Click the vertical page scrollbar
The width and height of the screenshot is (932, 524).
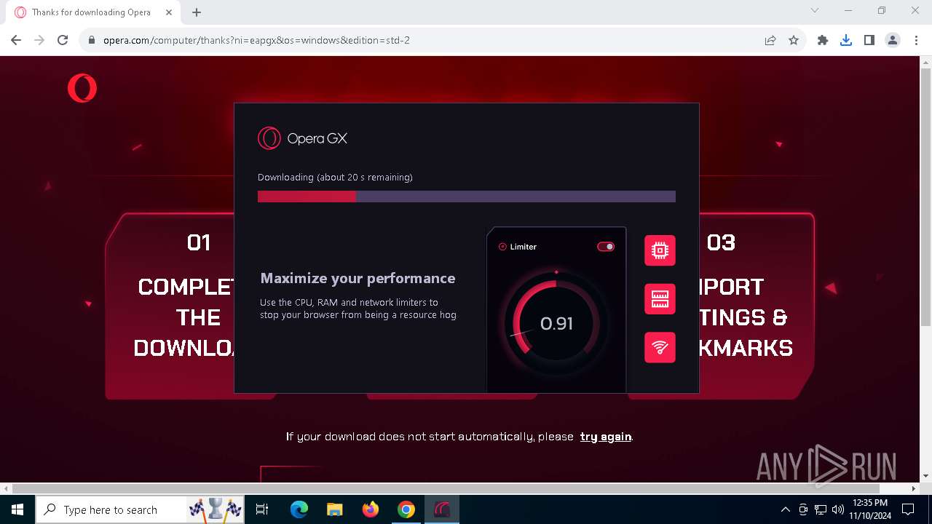tap(925, 196)
